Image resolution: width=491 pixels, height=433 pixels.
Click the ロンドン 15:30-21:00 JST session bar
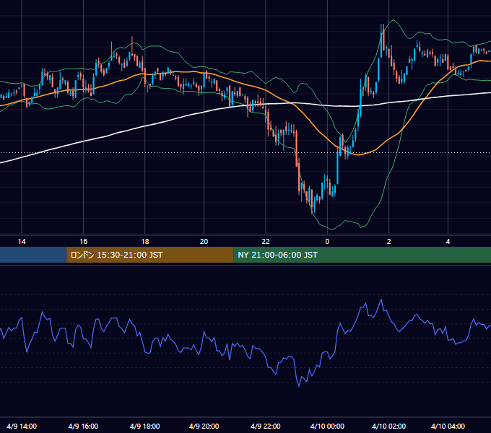point(150,255)
